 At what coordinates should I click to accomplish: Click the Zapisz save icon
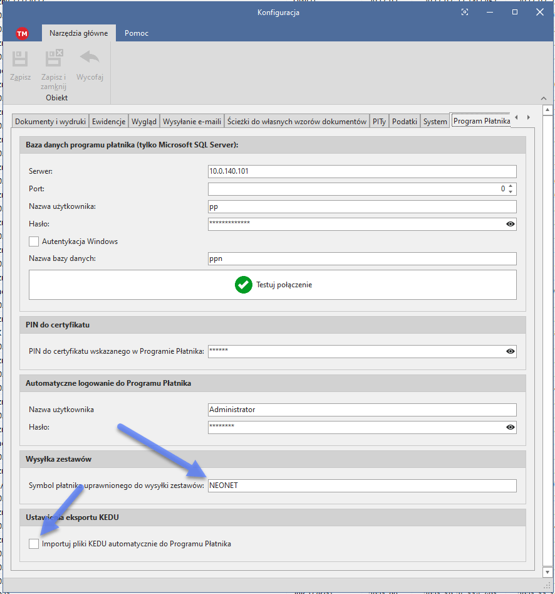coord(20,60)
